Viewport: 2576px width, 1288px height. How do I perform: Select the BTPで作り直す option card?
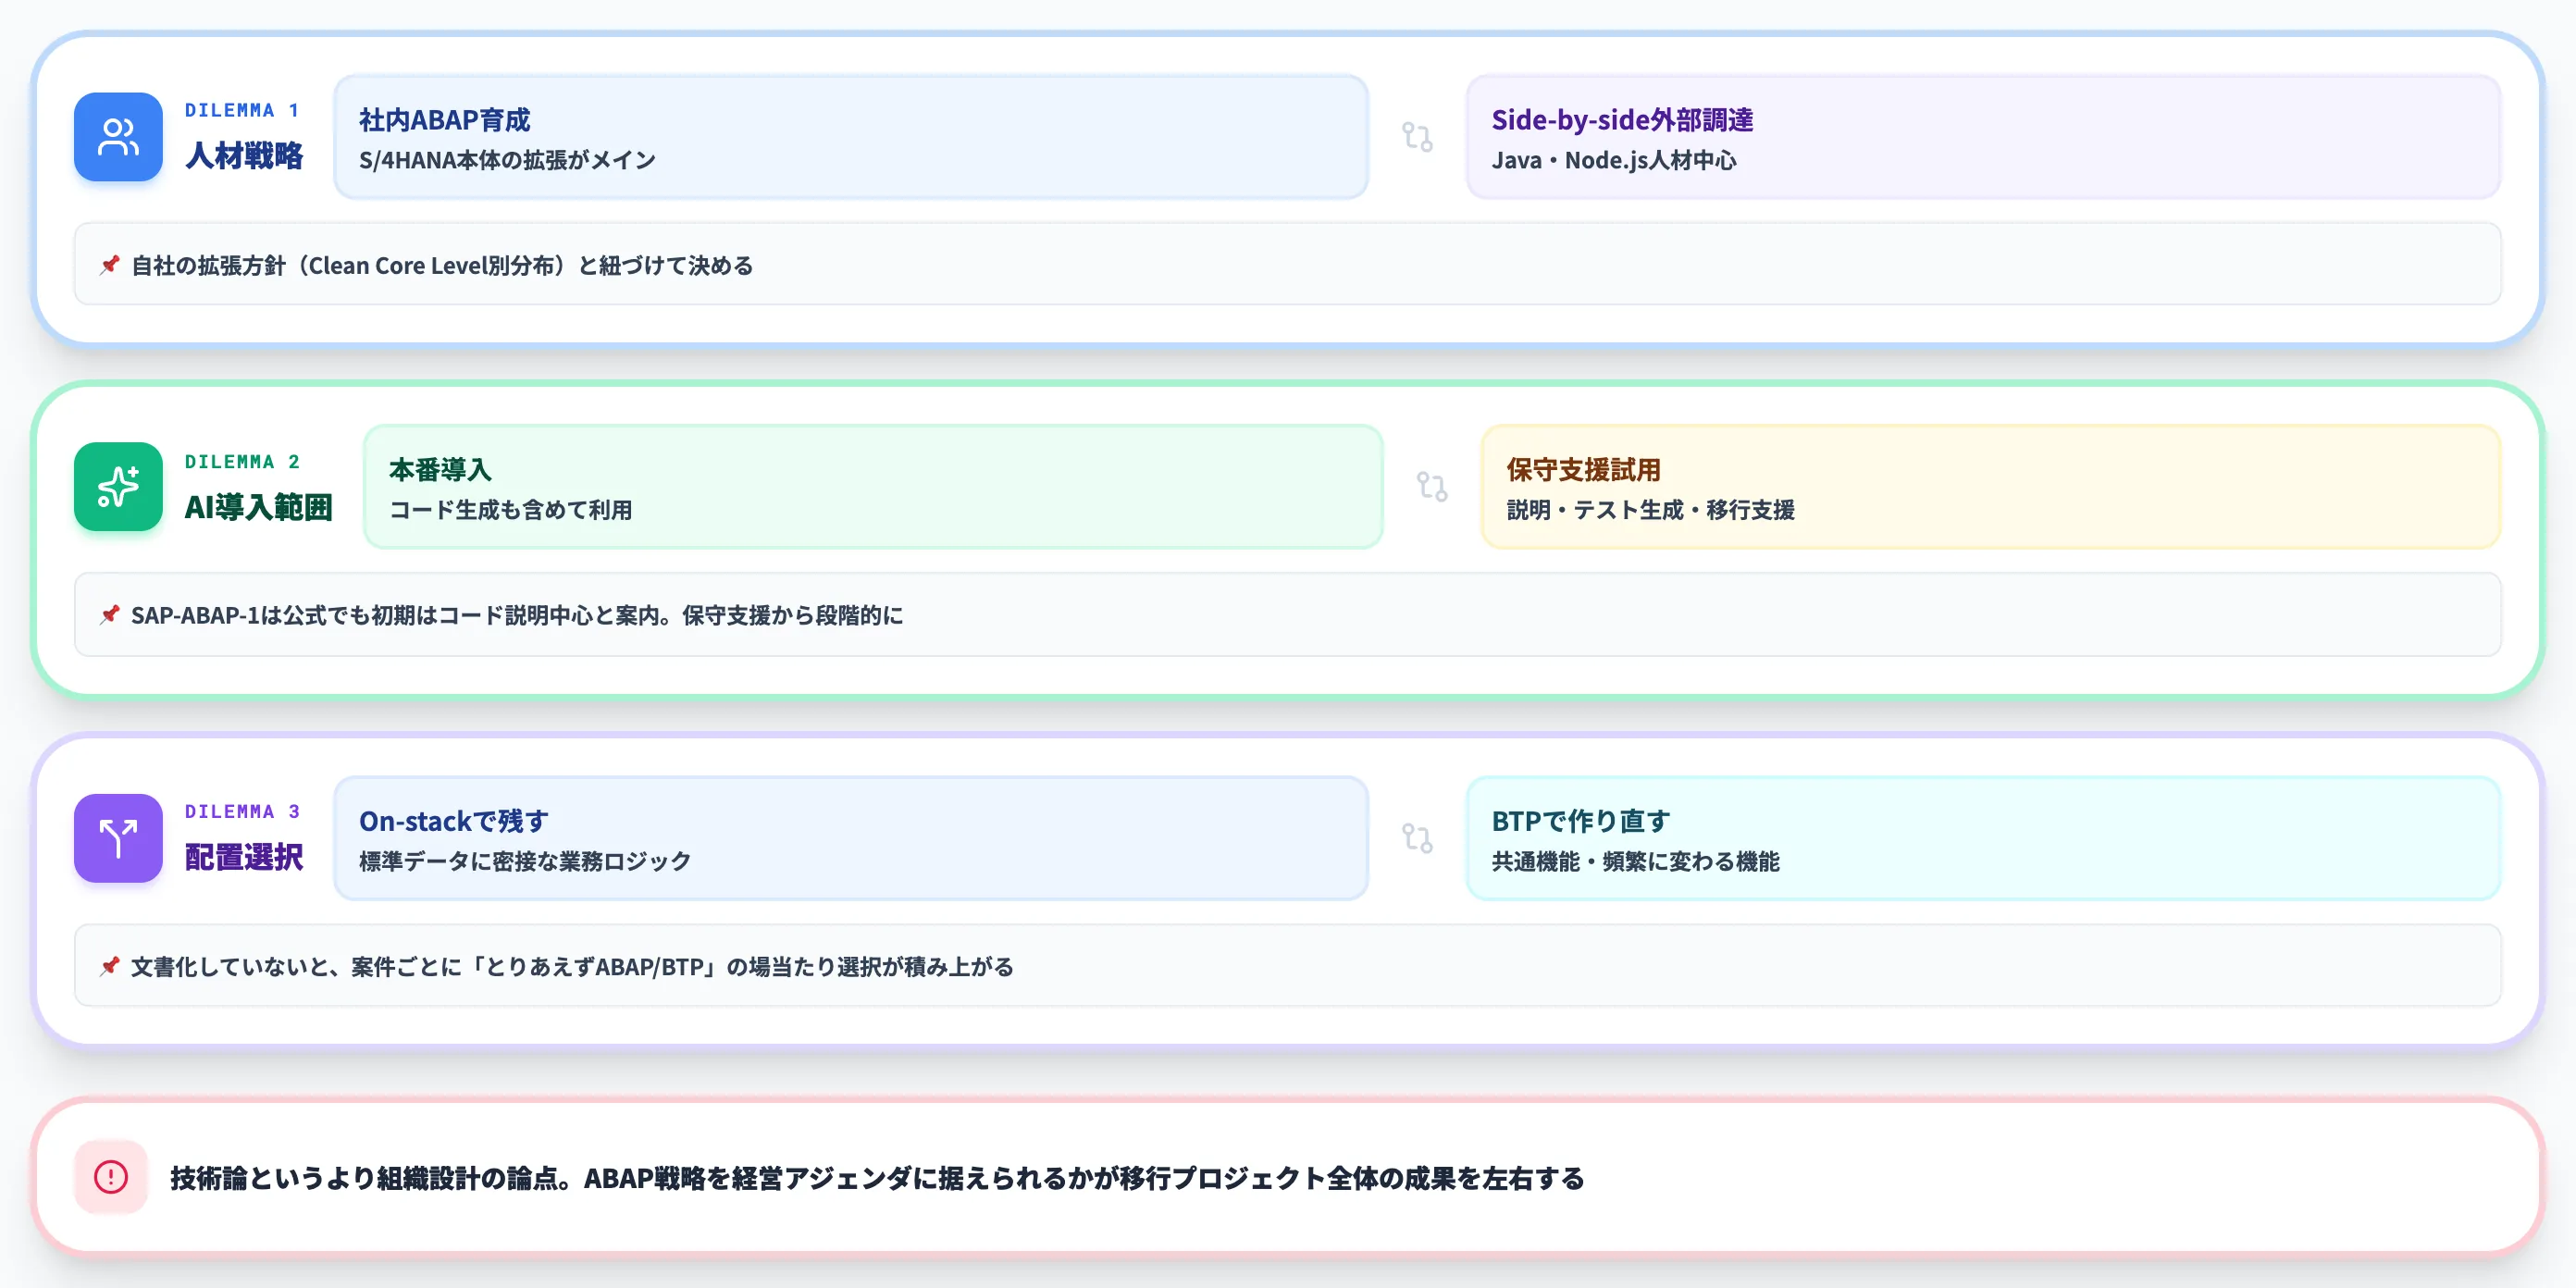(1983, 838)
